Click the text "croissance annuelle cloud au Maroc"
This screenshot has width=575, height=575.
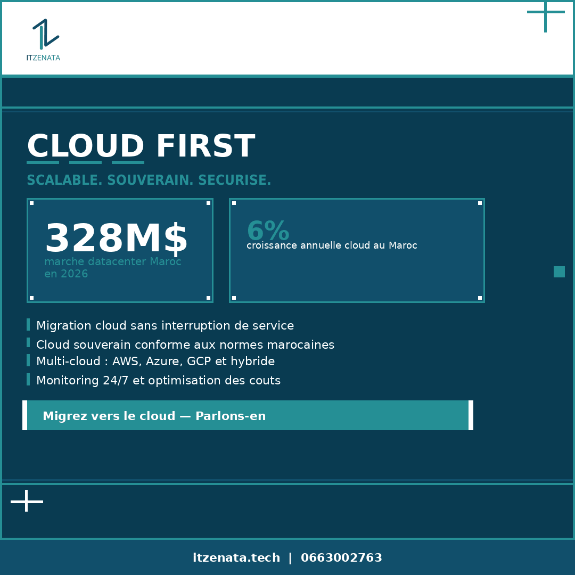pyautogui.click(x=332, y=245)
